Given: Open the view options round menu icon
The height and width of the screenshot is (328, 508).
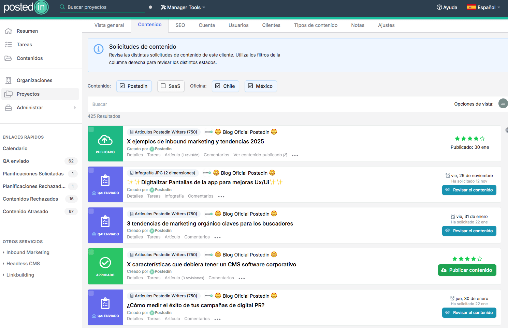Looking at the screenshot, I should point(503,103).
